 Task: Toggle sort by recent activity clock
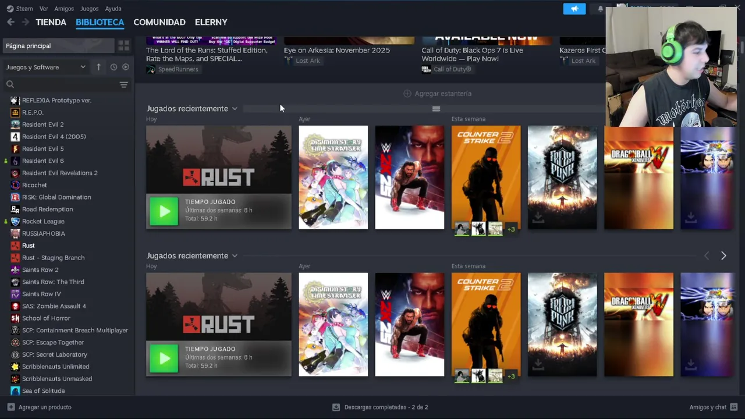113,67
